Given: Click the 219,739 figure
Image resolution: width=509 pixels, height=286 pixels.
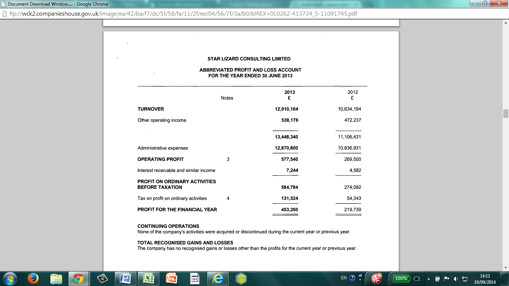Looking at the screenshot, I should click(352, 210).
